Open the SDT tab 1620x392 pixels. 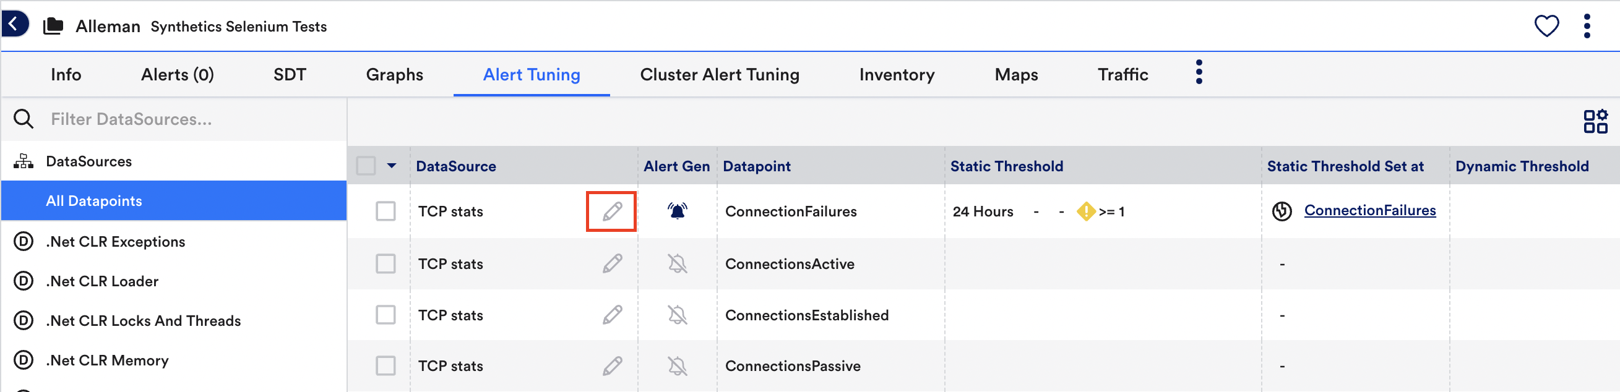point(290,74)
